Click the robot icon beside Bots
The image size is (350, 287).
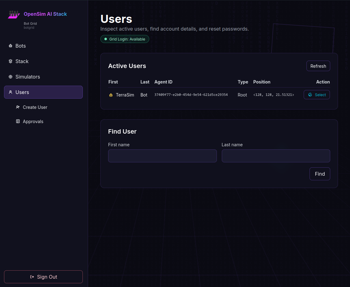tap(11, 46)
